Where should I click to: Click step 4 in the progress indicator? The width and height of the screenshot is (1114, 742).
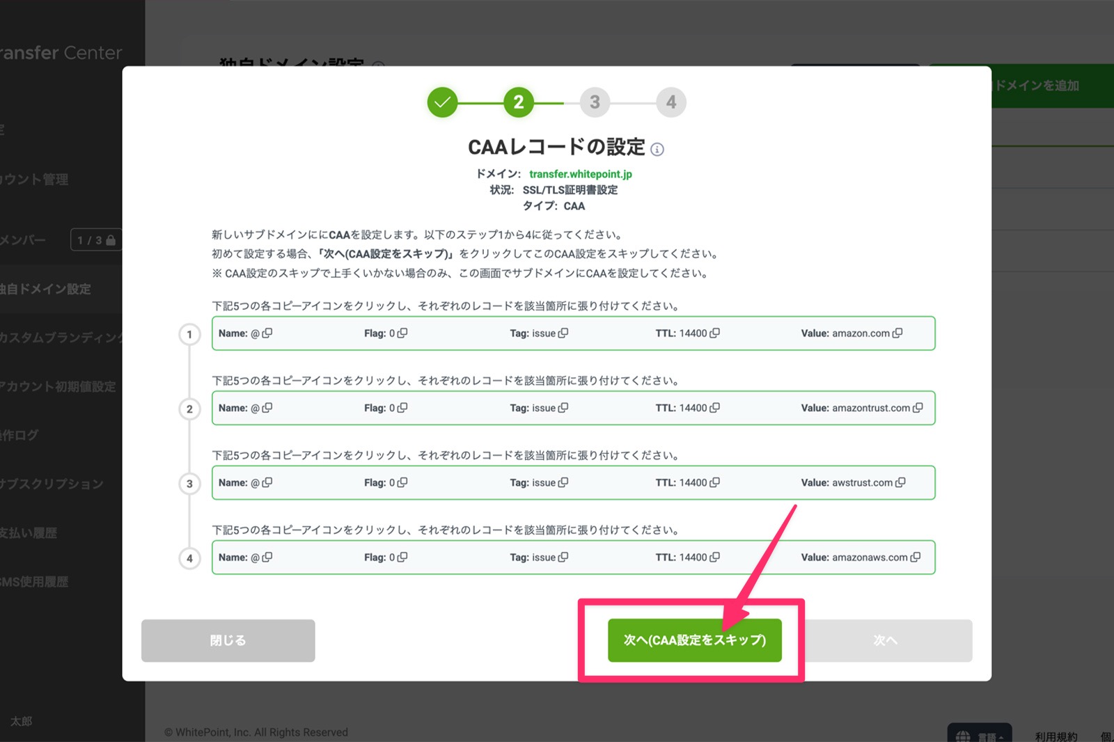pos(670,102)
